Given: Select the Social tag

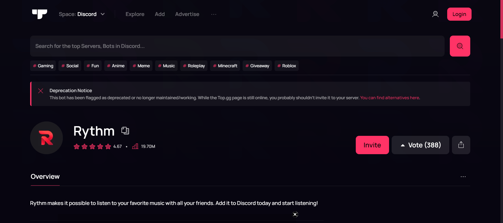Looking at the screenshot, I should pos(70,66).
